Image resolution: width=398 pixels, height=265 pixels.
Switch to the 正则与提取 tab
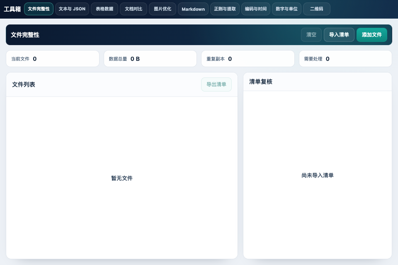point(225,9)
